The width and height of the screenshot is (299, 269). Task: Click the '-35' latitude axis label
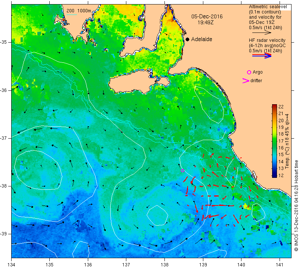pyautogui.click(x=4, y=42)
